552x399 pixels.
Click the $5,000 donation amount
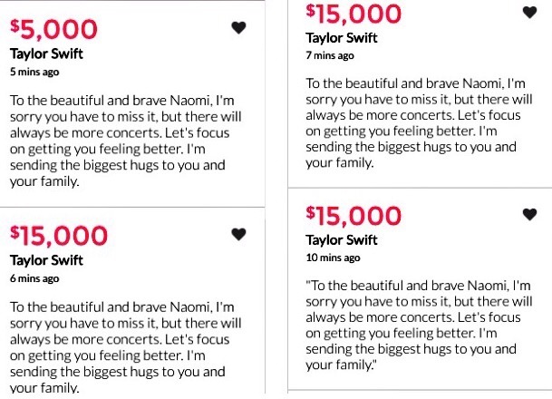click(x=52, y=28)
